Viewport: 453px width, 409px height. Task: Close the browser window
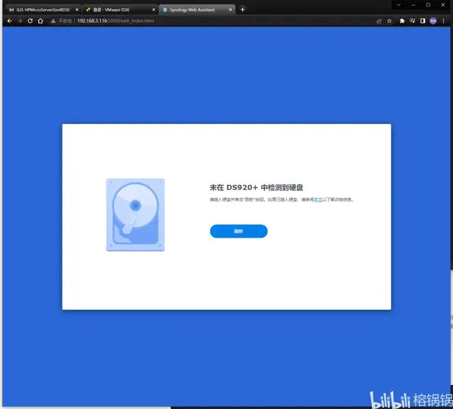click(443, 5)
